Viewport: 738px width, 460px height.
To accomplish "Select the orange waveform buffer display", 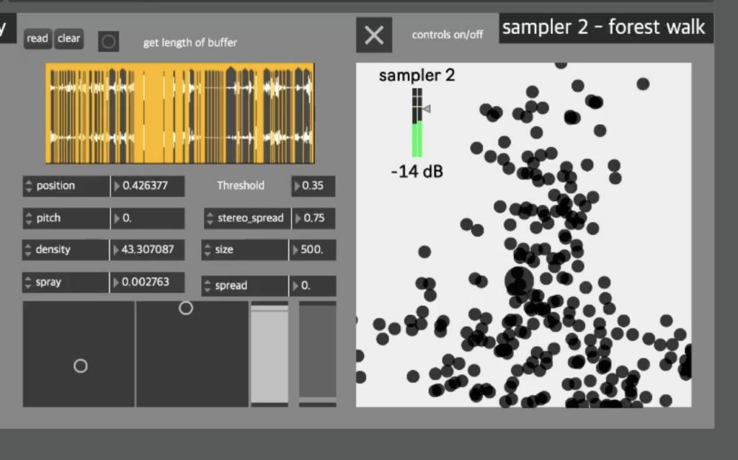I will [x=179, y=112].
